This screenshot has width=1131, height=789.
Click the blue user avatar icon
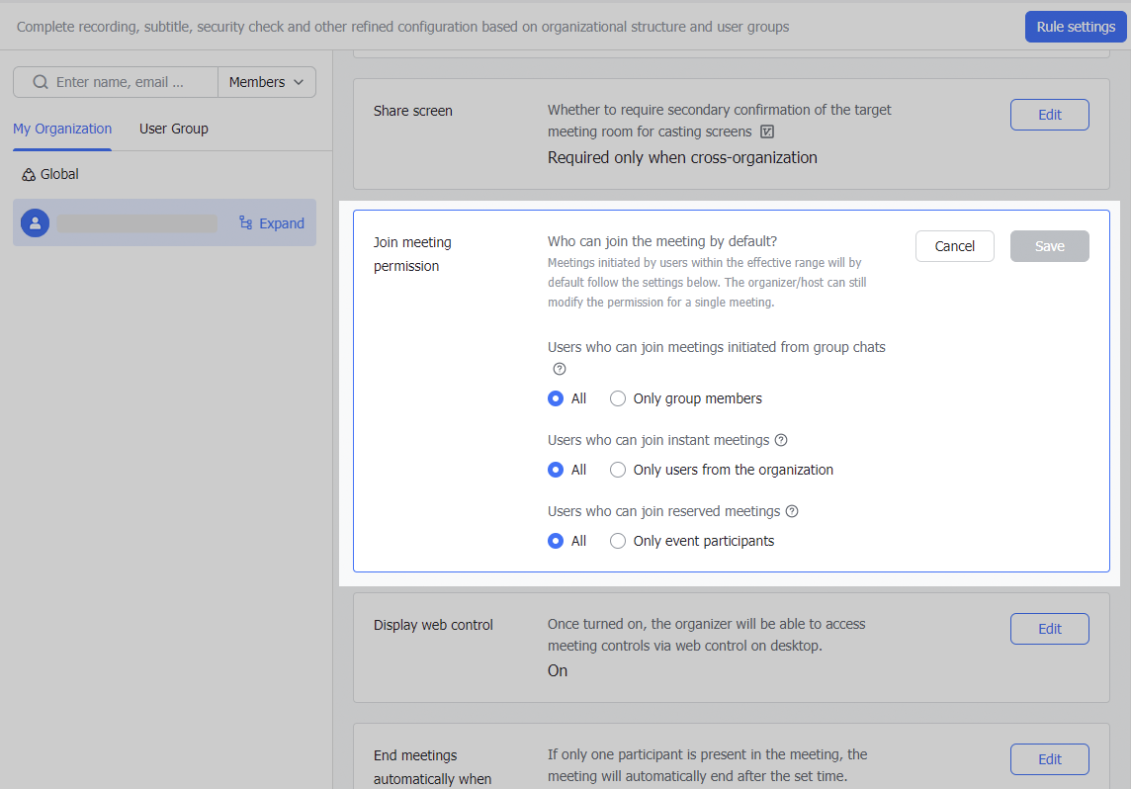[35, 222]
